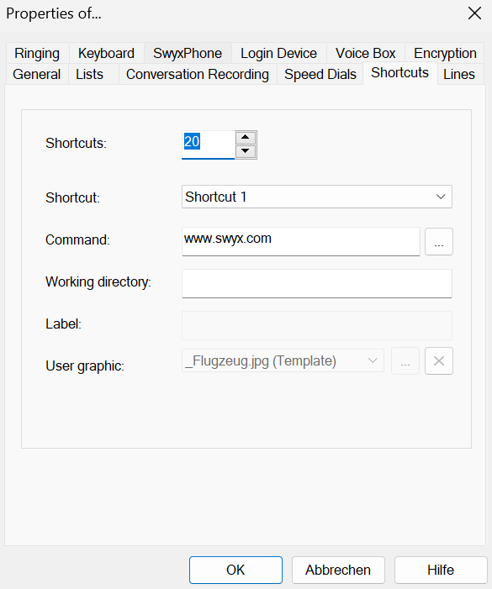Open the User graphic dropdown
Screen dimensions: 492x589
pos(283,360)
